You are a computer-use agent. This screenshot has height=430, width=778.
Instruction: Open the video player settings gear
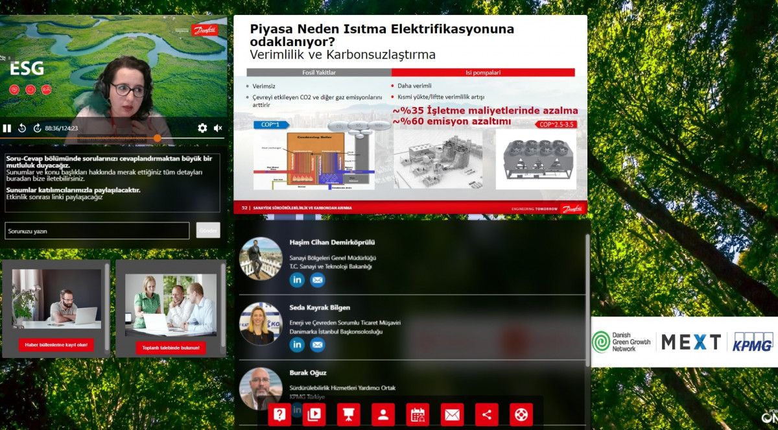click(x=203, y=128)
